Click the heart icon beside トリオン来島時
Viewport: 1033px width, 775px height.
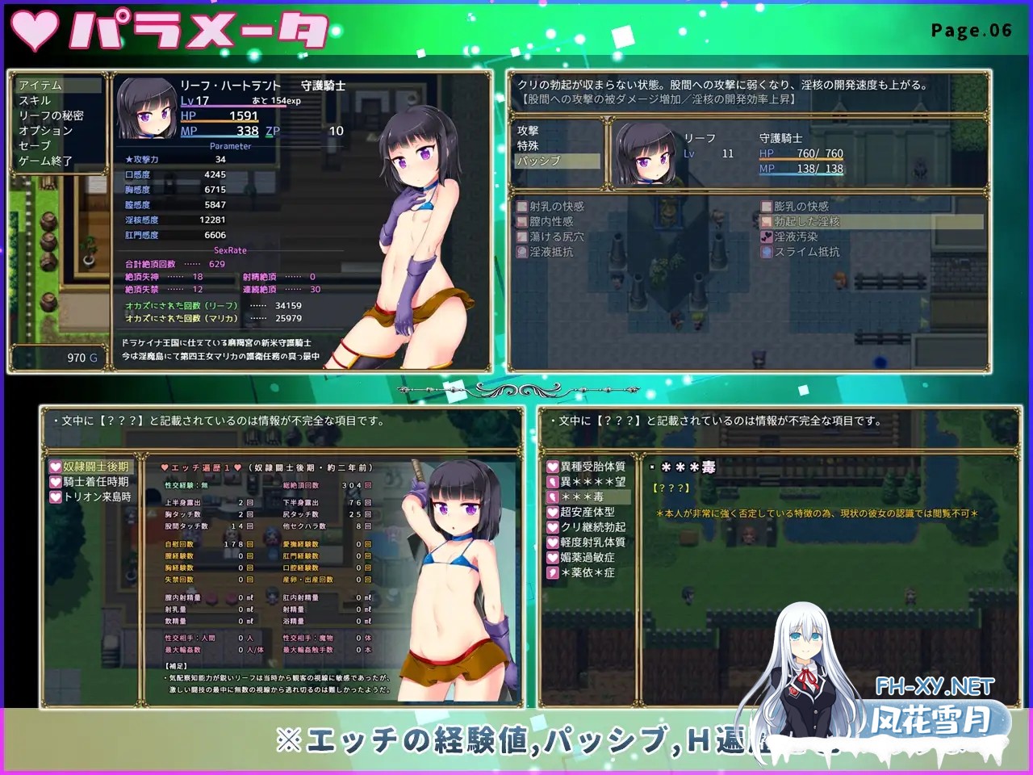point(56,497)
